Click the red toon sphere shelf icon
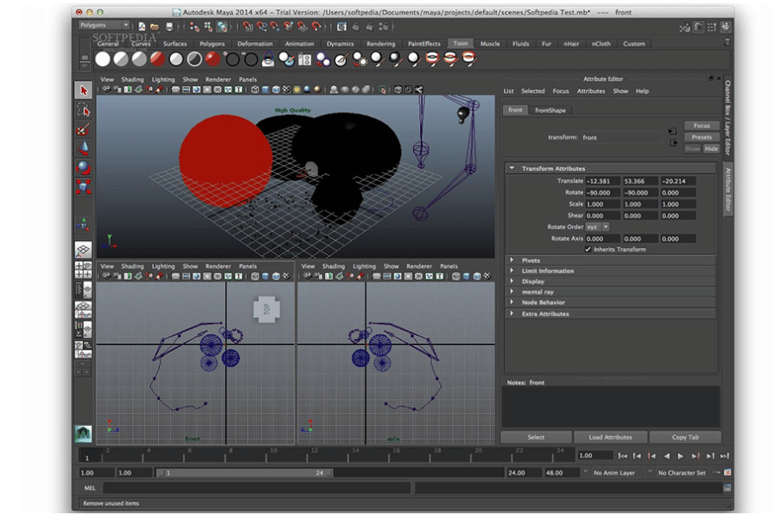This screenshot has height=515, width=773. click(x=157, y=59)
